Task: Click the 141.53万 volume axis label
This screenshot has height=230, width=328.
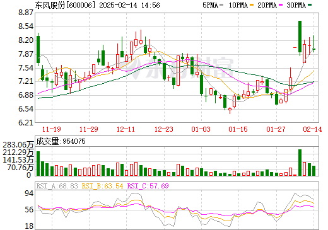Action: tap(18, 160)
